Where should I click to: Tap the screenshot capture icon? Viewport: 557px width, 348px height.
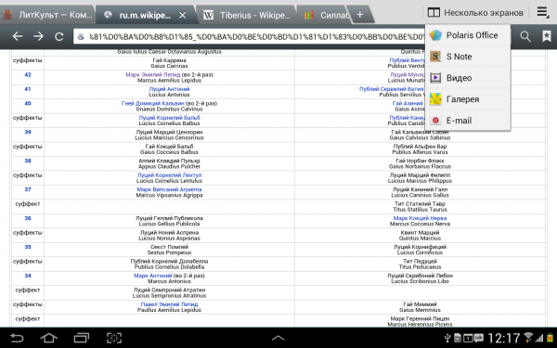(x=114, y=338)
